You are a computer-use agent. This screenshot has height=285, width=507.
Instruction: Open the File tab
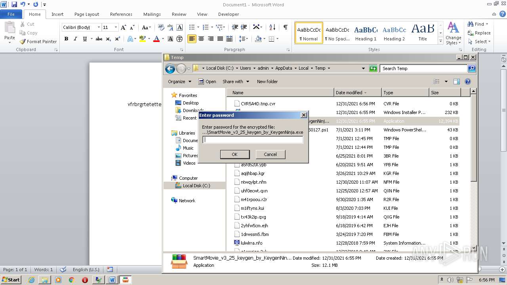11,14
